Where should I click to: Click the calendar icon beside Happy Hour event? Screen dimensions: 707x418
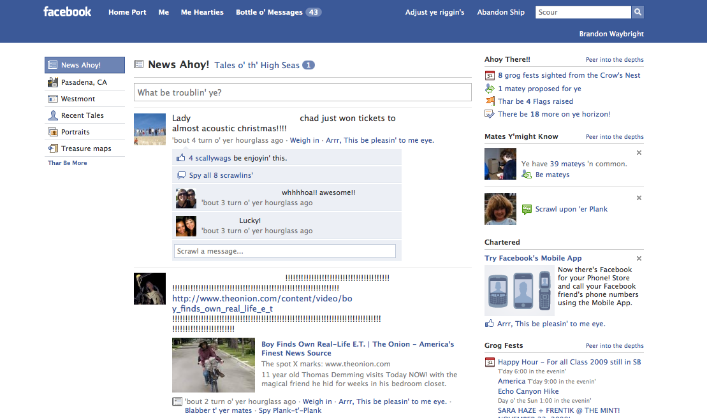pos(490,362)
